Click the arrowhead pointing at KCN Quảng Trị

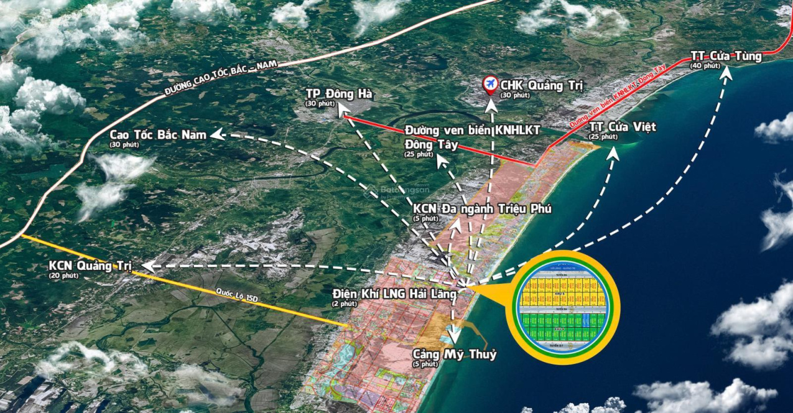tap(147, 266)
